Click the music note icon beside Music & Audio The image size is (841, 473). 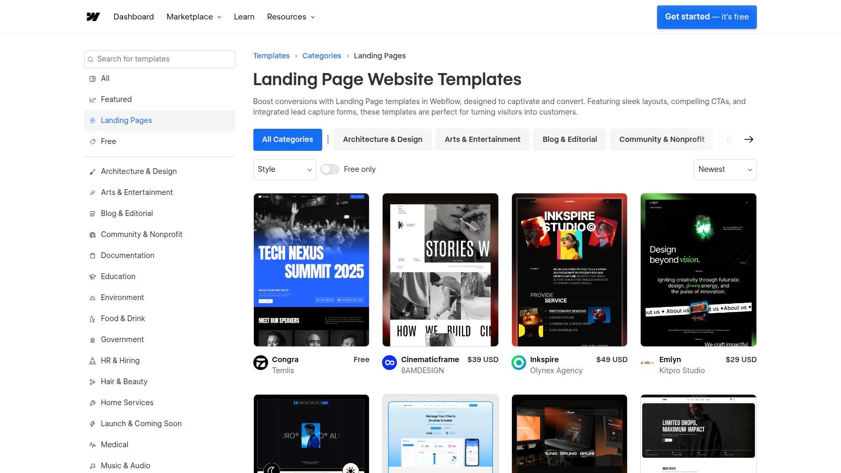click(93, 466)
